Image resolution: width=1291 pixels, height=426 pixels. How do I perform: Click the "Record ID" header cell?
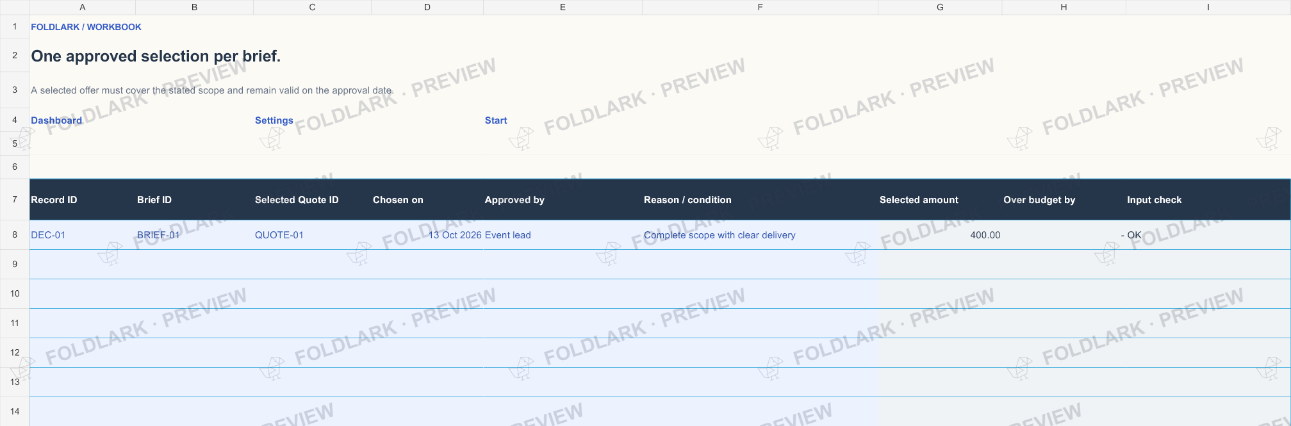coord(83,200)
